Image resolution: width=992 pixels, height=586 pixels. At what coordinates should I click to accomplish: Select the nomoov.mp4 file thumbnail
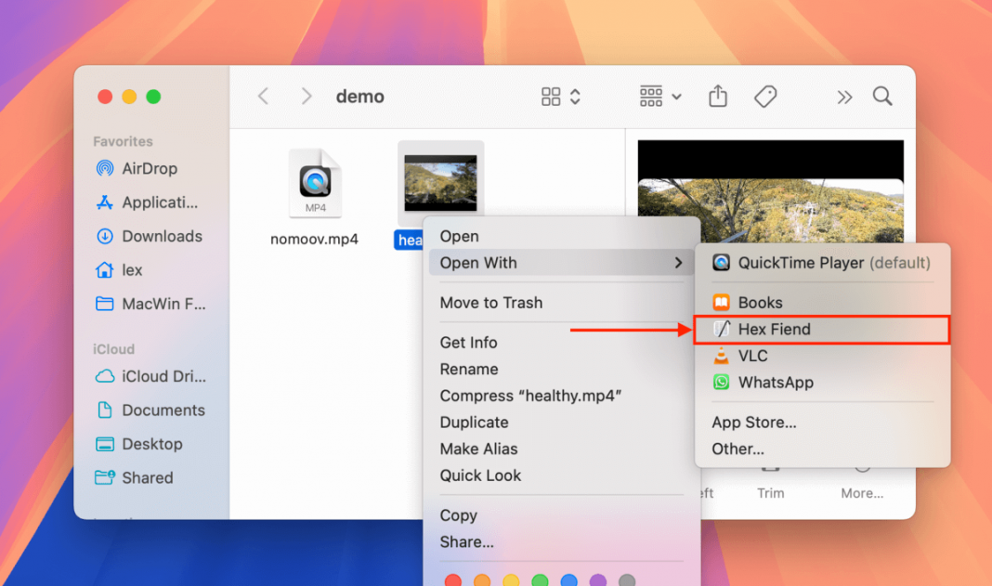314,181
